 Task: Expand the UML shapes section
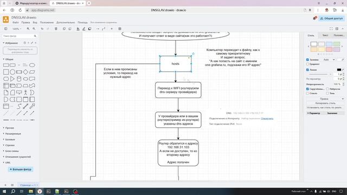pyautogui.click(x=7, y=162)
